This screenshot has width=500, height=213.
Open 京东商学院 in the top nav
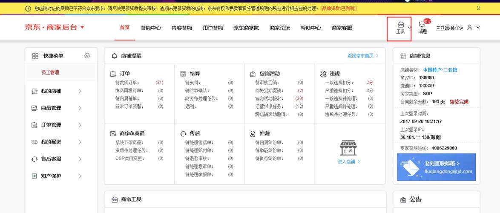246,28
